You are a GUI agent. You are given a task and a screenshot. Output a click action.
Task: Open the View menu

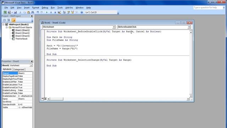(x=19, y=8)
